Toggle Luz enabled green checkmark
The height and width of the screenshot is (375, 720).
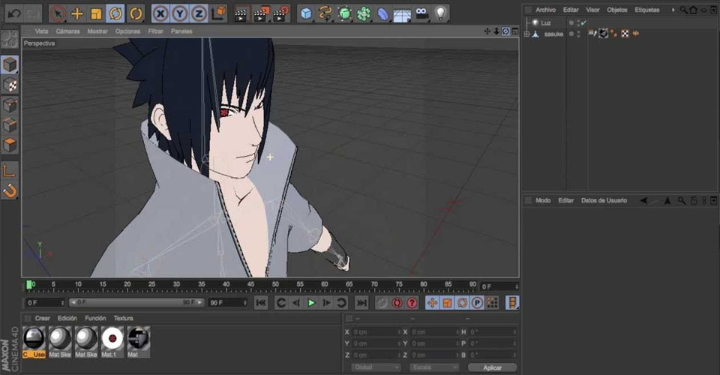coord(583,22)
